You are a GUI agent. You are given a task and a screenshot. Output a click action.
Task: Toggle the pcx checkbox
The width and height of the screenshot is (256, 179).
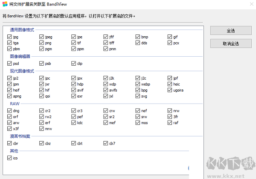coord(170,43)
